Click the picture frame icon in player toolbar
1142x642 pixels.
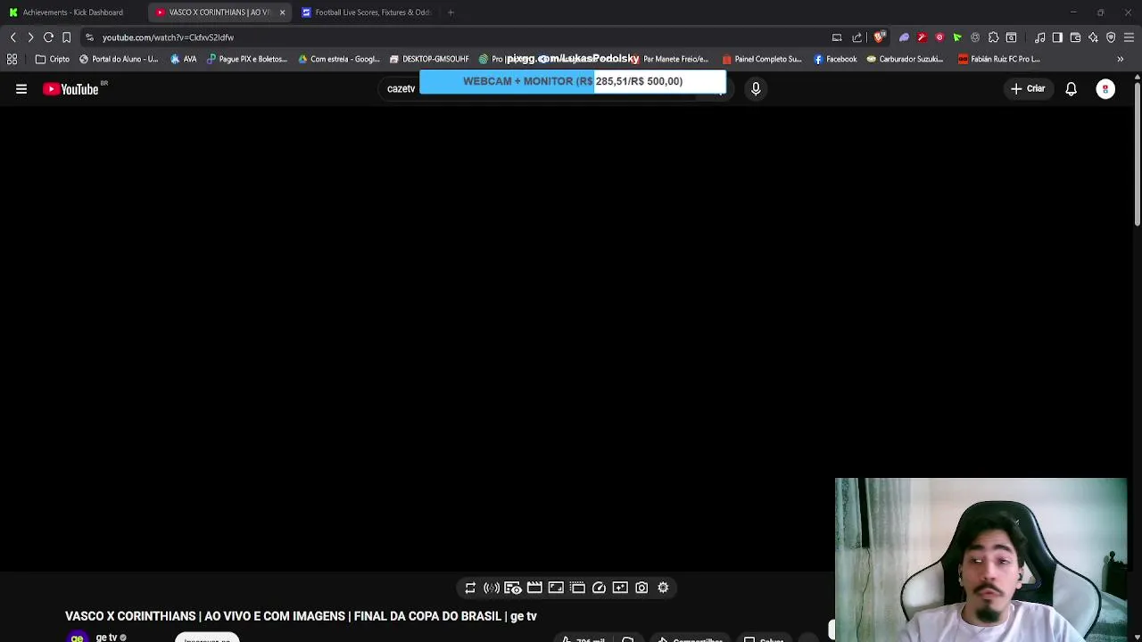coord(556,588)
